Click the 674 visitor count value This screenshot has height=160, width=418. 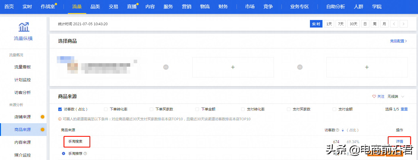point(336,142)
